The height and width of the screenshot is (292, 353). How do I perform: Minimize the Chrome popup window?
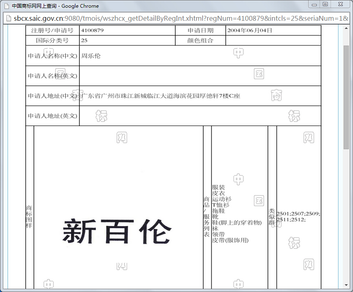[x=314, y=4]
